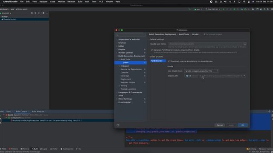The width and height of the screenshot is (273, 153).
Task: Click the browse button beside Gradle user home
Action: [x=245, y=44]
